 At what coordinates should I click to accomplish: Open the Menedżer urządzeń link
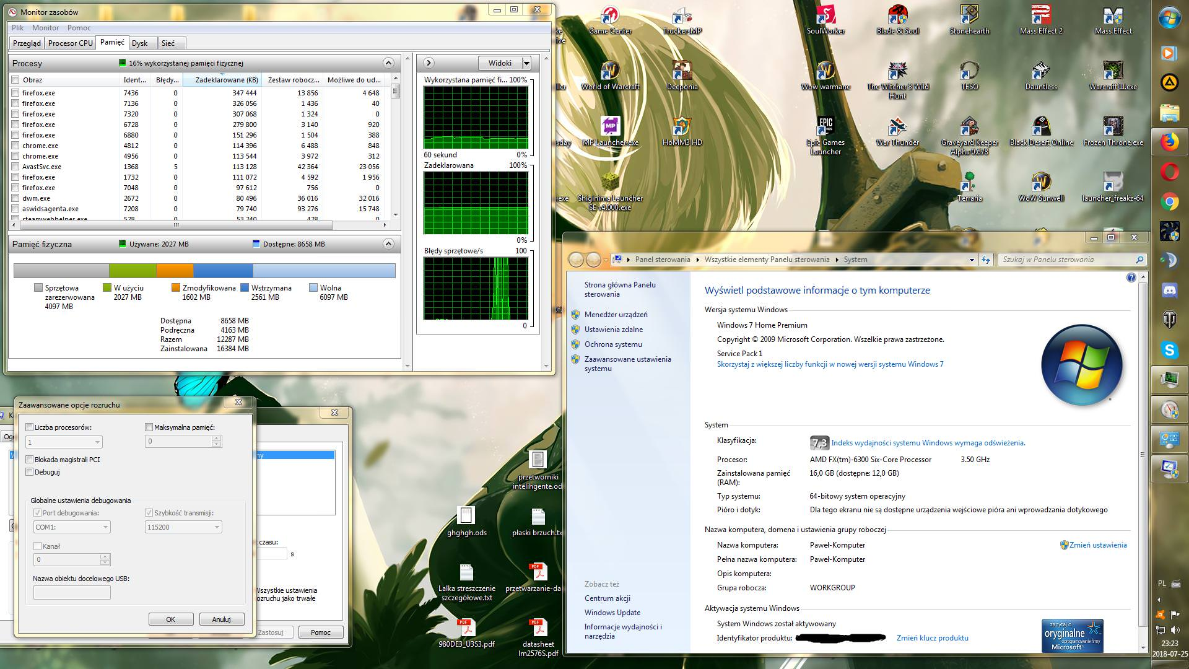click(x=616, y=315)
